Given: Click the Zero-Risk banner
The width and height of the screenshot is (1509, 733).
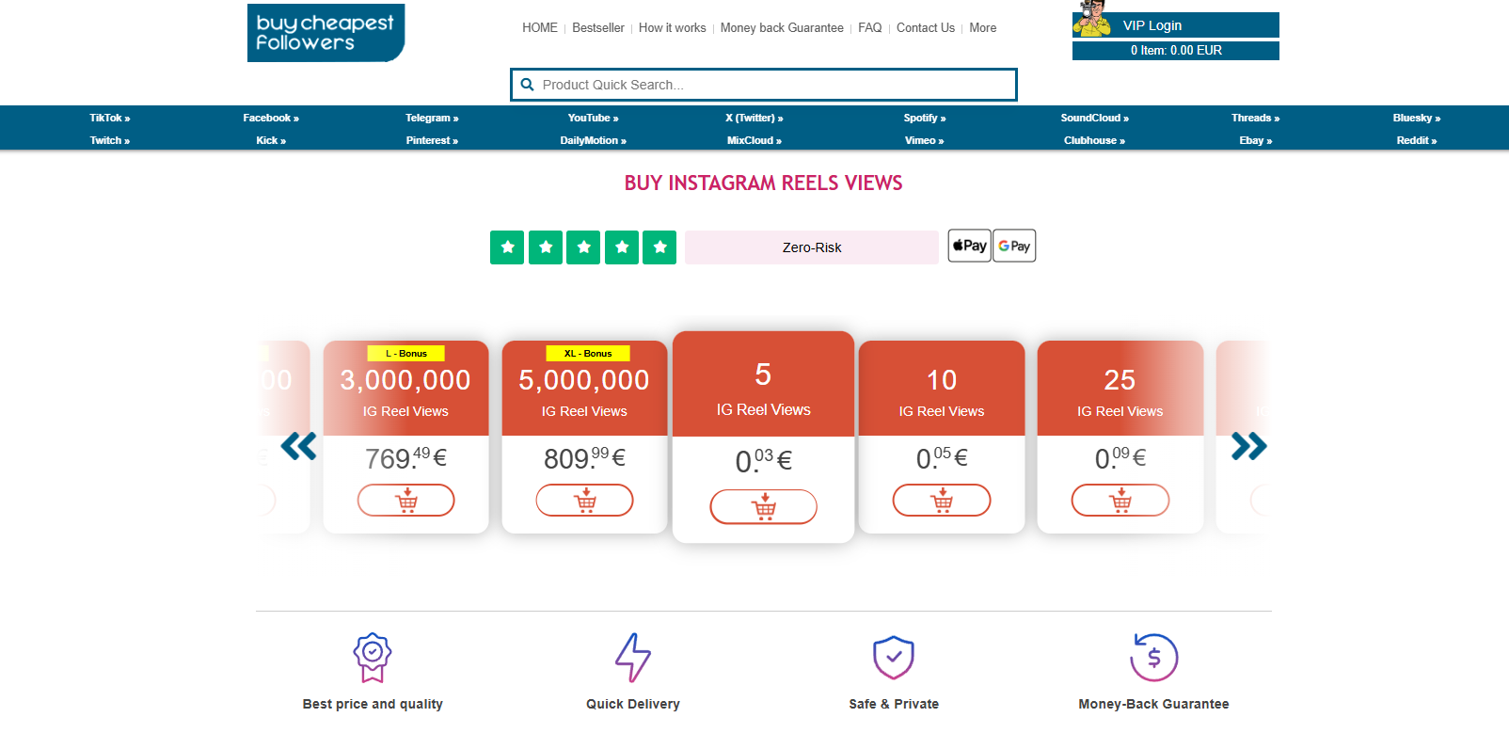Looking at the screenshot, I should [812, 247].
